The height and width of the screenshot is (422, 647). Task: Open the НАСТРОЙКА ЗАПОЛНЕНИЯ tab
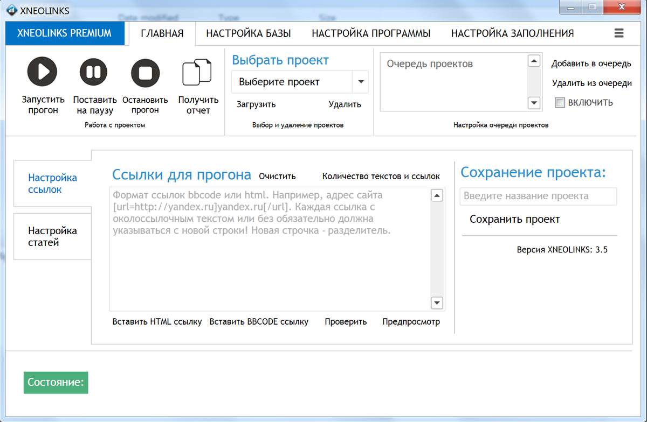coord(512,33)
